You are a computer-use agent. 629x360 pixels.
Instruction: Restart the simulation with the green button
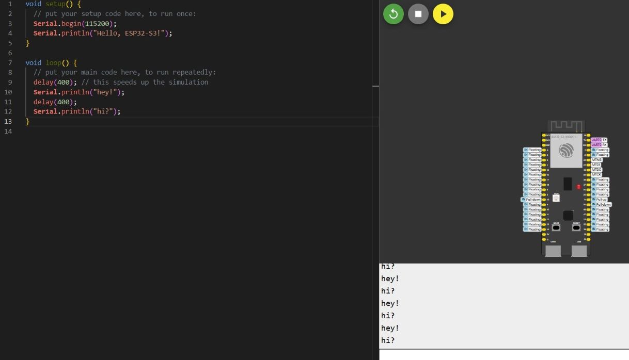pos(394,14)
